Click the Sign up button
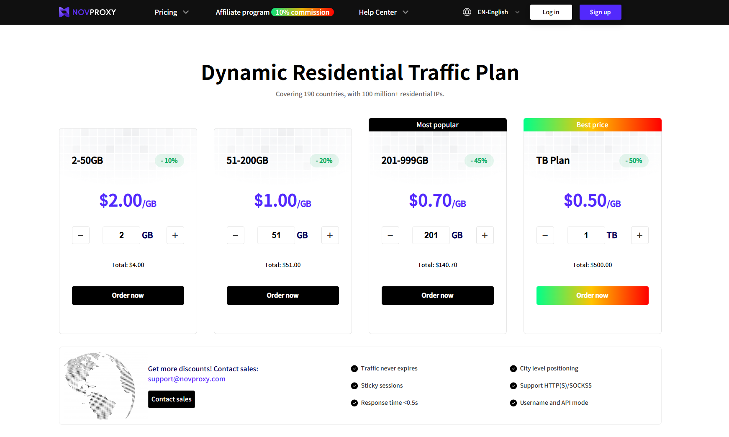This screenshot has height=437, width=729. (x=600, y=12)
